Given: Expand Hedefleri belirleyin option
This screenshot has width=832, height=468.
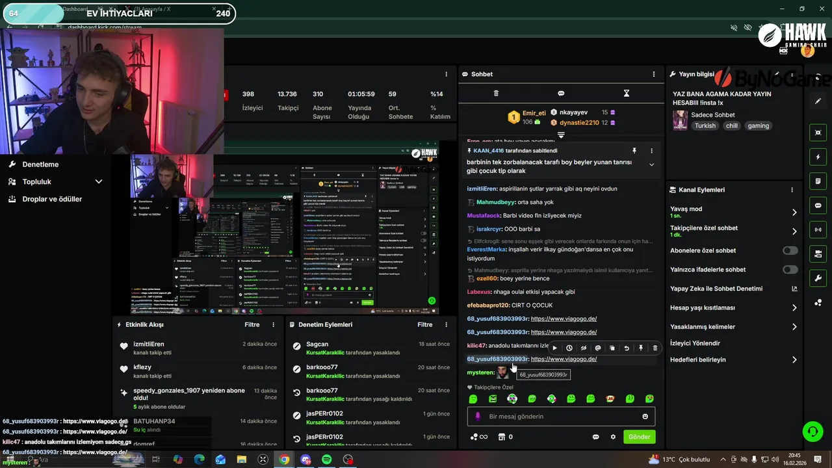Looking at the screenshot, I should pos(794,359).
